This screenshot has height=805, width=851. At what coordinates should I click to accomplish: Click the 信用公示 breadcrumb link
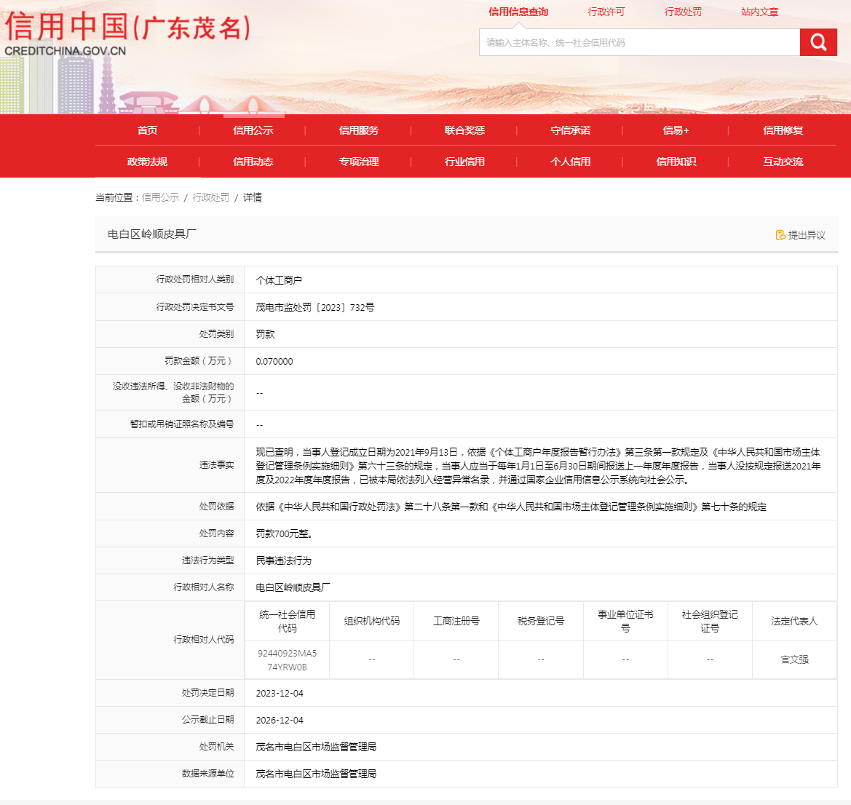(x=160, y=197)
